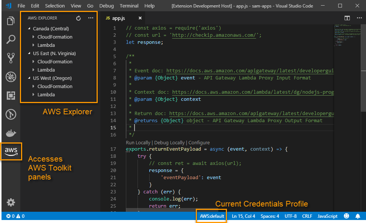Open the Source Control view
This screenshot has height=223, width=366.
pos(11,58)
